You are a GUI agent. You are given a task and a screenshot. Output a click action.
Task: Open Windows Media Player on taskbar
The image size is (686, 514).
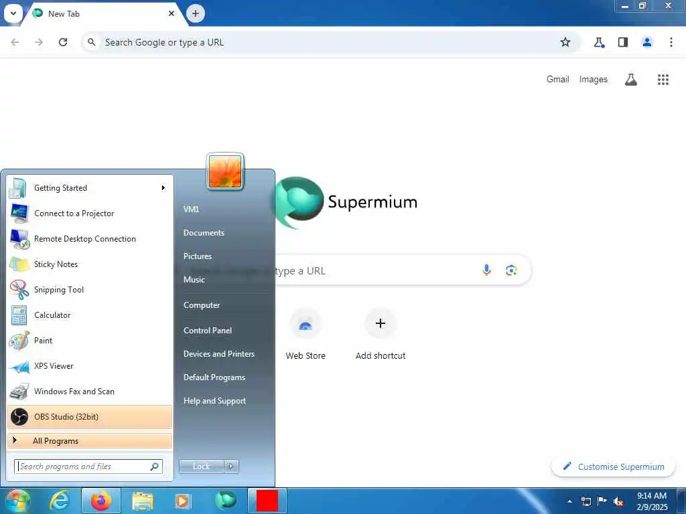click(x=182, y=501)
